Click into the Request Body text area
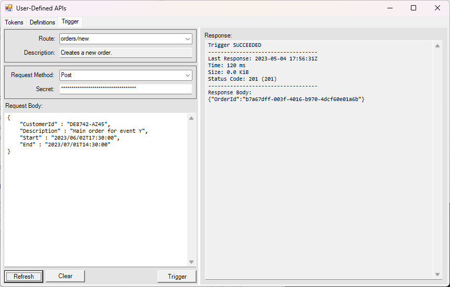The image size is (450, 287). pos(96,190)
